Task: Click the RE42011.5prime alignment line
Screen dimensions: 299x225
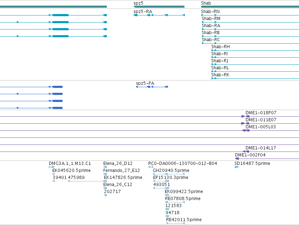Action: 175,223
